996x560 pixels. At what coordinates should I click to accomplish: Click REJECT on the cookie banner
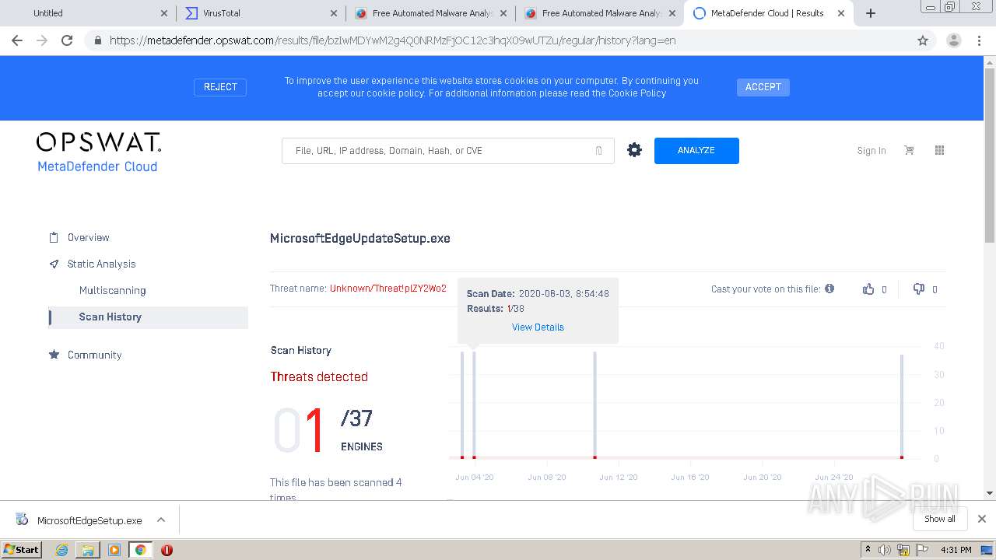[x=220, y=87]
